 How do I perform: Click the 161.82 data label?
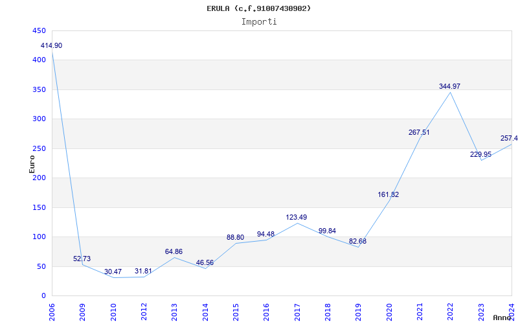pos(388,195)
